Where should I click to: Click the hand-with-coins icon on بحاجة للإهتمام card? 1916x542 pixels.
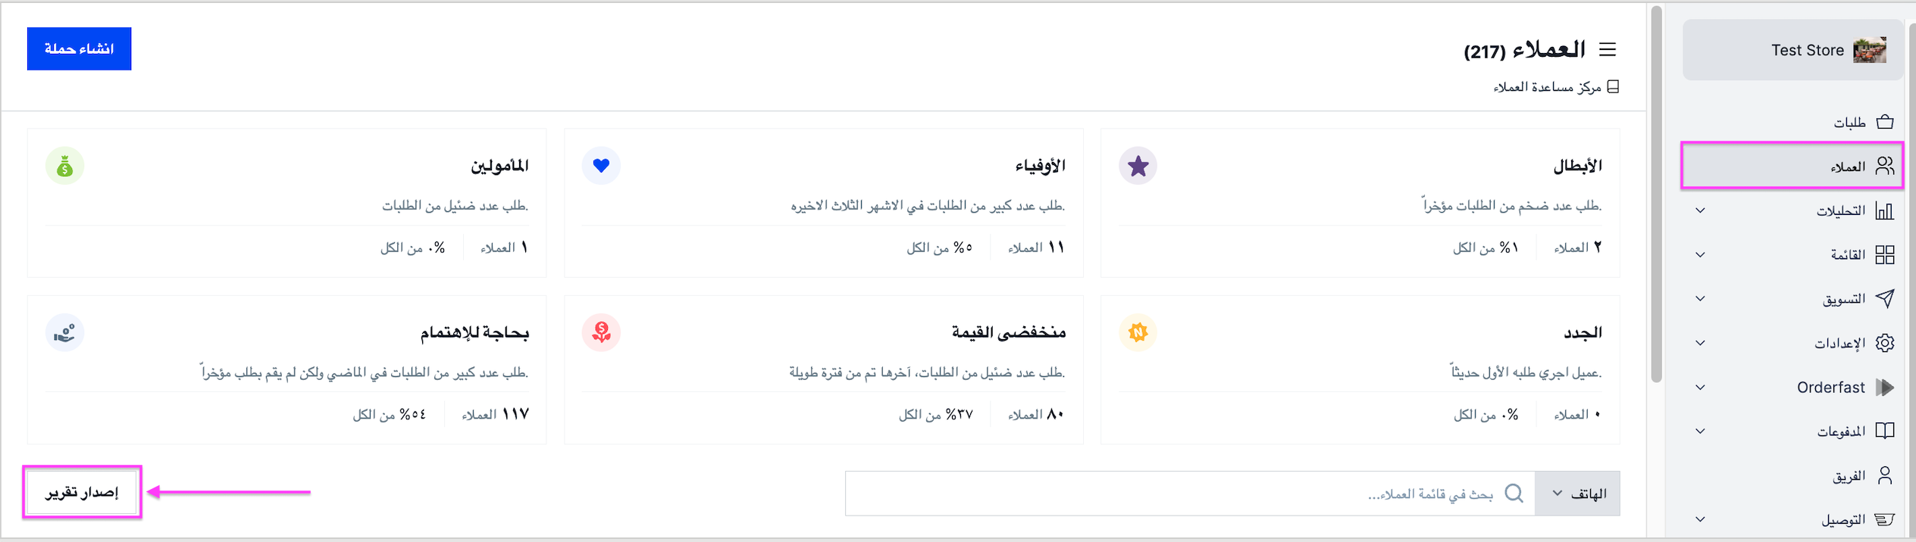coord(65,332)
